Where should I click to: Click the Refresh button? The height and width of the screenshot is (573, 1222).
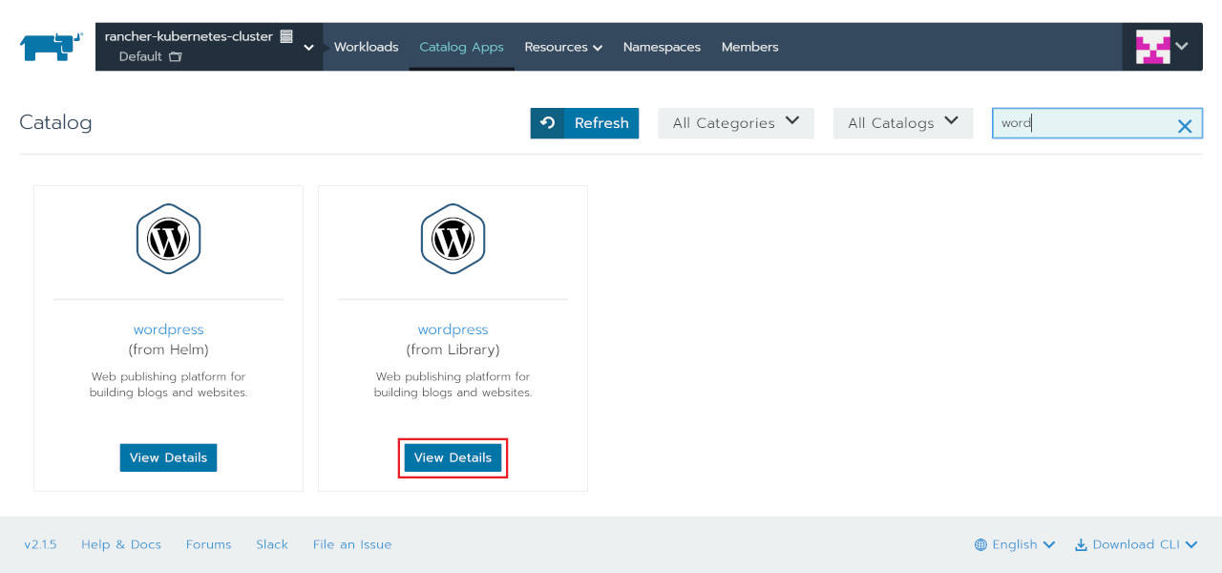584,123
